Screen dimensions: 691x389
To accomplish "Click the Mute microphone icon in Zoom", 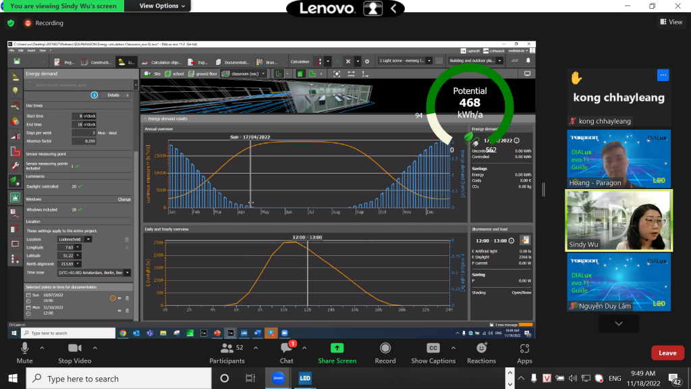I will coord(24,348).
